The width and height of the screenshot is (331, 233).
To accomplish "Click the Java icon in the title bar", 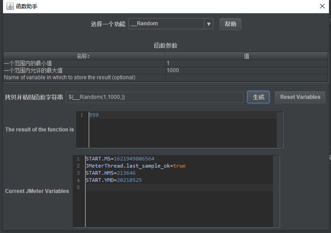I will [x=10, y=6].
